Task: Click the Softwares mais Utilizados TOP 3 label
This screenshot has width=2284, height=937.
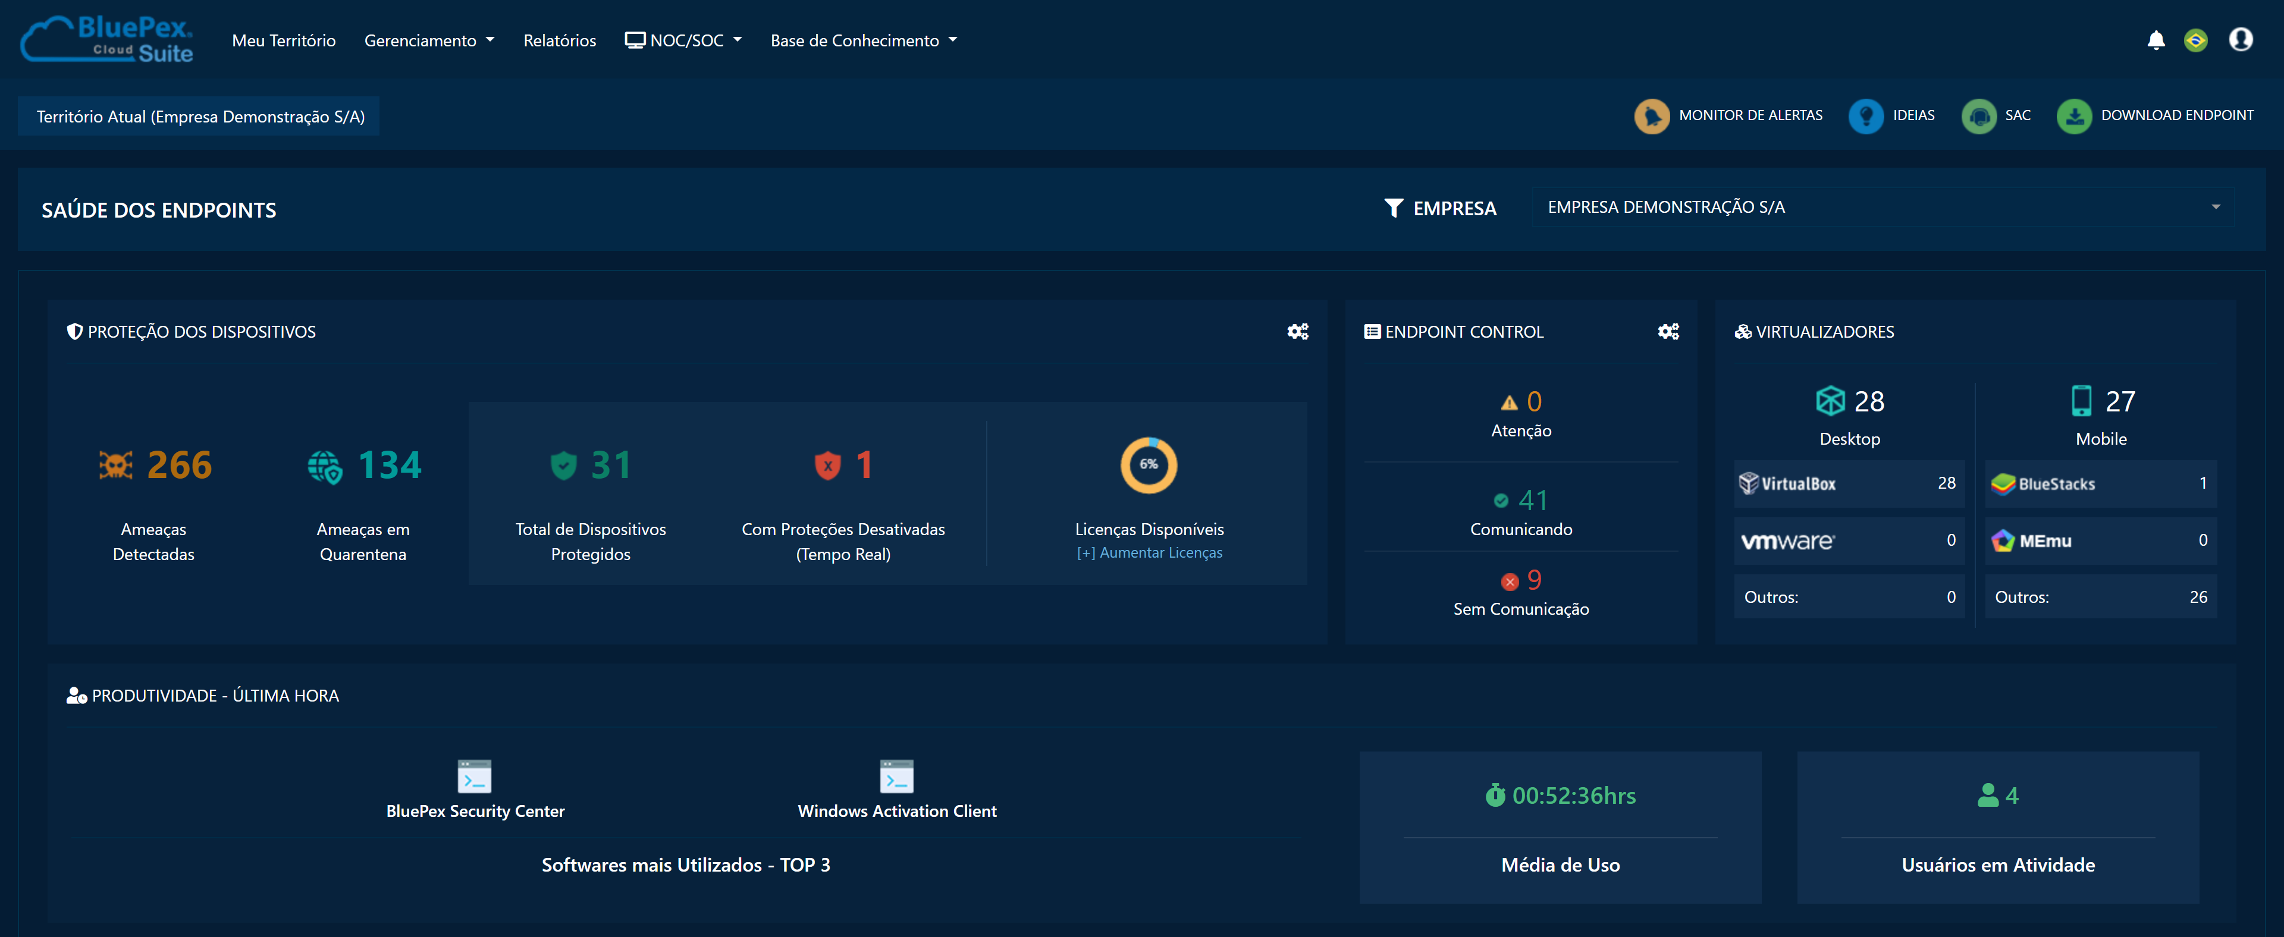Action: [x=685, y=865]
